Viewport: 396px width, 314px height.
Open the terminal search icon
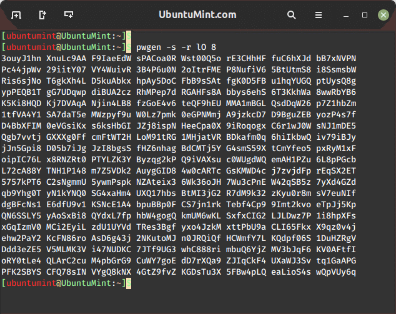coord(292,15)
